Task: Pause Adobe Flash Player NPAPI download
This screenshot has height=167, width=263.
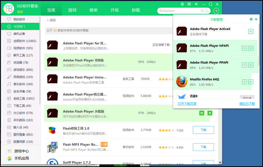Action: click(x=244, y=48)
